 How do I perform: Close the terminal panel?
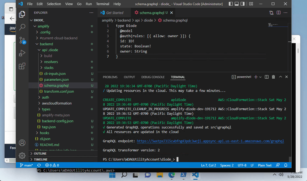(287, 77)
